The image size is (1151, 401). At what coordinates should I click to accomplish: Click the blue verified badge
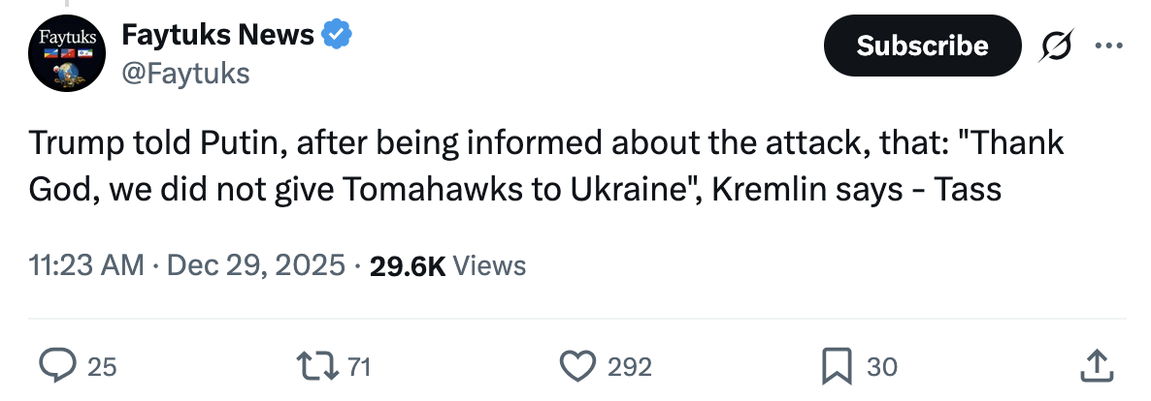click(337, 36)
